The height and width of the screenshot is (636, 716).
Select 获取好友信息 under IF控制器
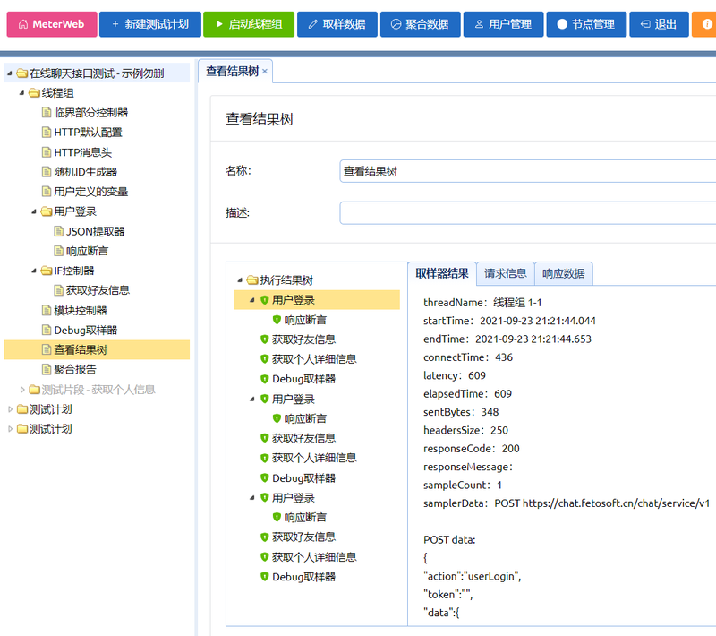[98, 290]
